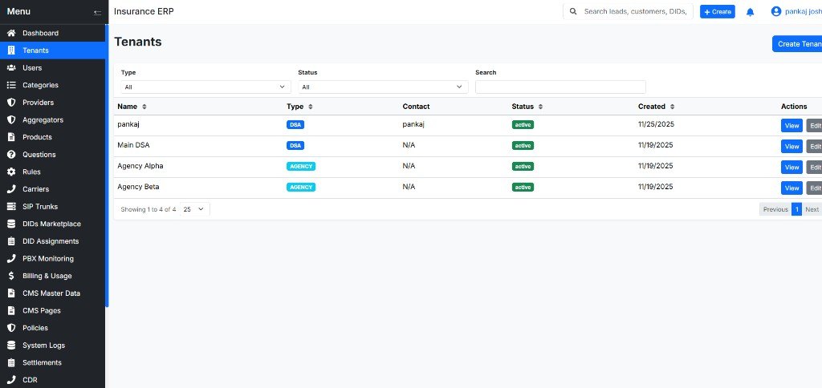822x388 pixels.
Task: Click the SIP Trunks server icon
Action: (x=11, y=206)
